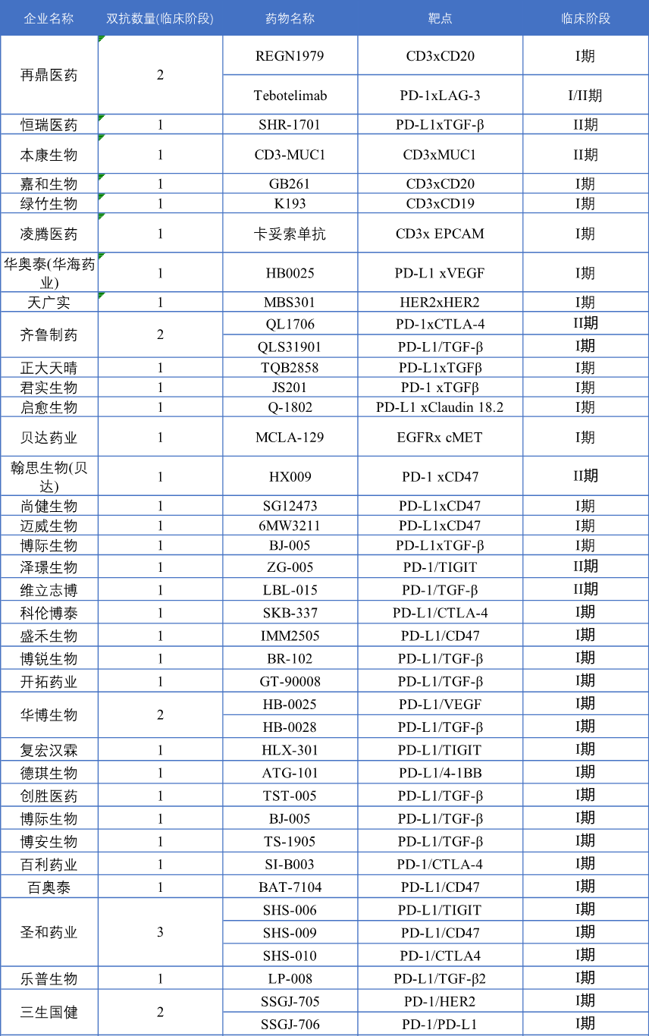Select the HX009 drug cell
Viewport: 649px width, 1036px height.
point(290,476)
